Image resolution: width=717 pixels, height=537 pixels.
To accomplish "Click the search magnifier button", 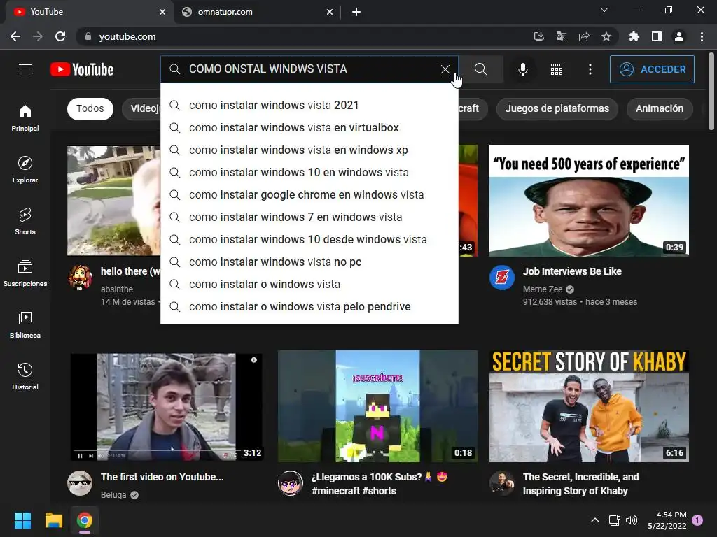I will [x=480, y=69].
